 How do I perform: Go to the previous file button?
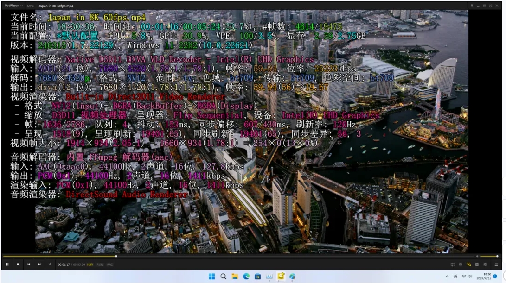pyautogui.click(x=29, y=264)
